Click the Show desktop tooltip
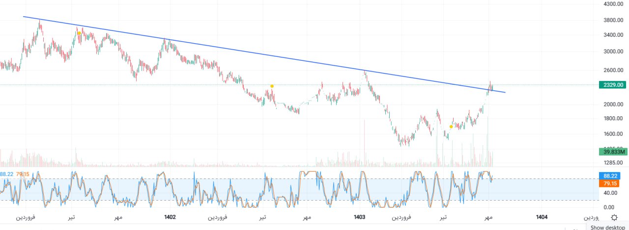 tap(607, 228)
